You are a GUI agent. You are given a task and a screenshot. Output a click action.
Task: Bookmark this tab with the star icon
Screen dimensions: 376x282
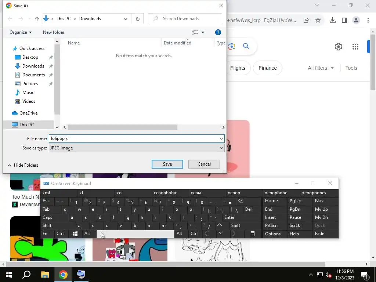coord(318,21)
